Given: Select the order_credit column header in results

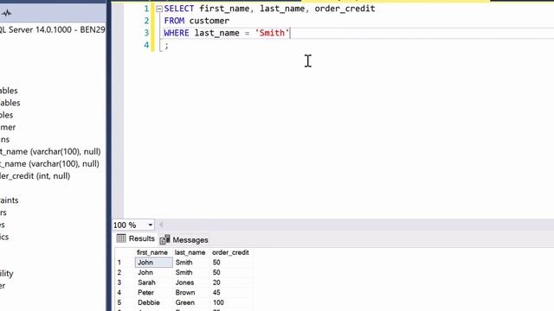Looking at the screenshot, I should [230, 252].
